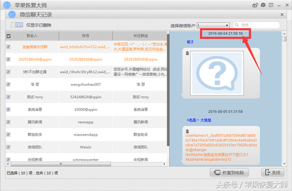The width and height of the screenshot is (292, 191).
Task: Click the 恢复到电脑 button
Action: 229,172
